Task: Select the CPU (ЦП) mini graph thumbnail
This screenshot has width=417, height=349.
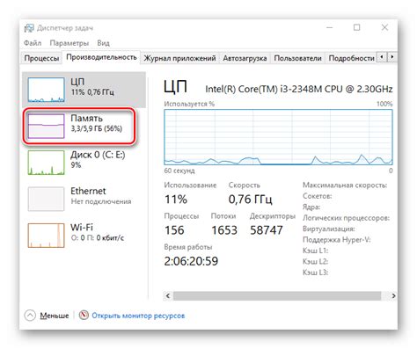Action: pos(46,90)
